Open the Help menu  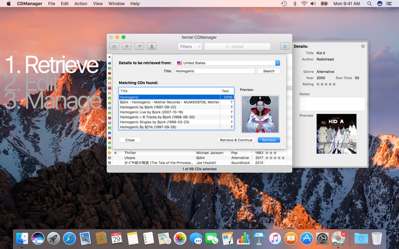pos(135,3)
